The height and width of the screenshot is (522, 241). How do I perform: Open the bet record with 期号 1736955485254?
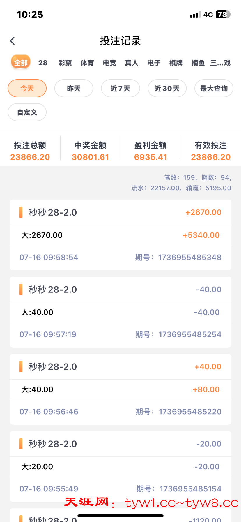point(120,312)
